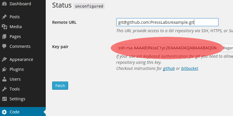The height and width of the screenshot is (116, 233).
Task: Click the Code gear icon
Action: (4, 112)
